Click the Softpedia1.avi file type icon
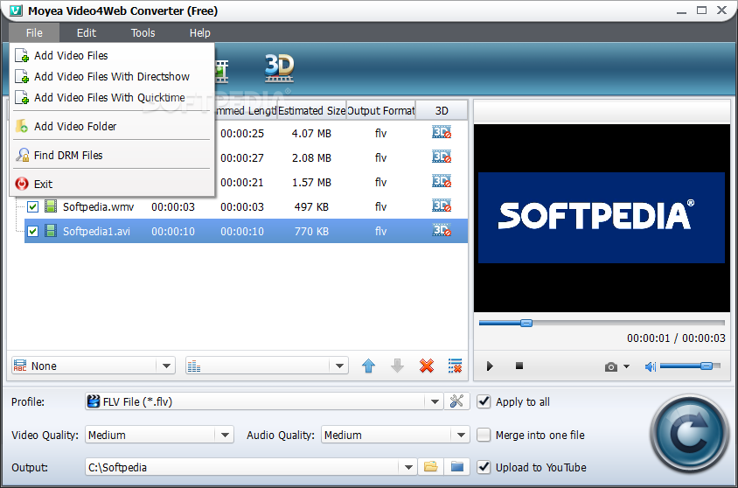The image size is (738, 488). (51, 231)
